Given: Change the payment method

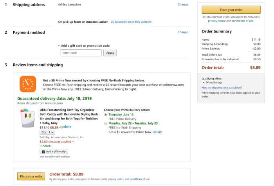Looking at the screenshot, I should [x=183, y=32].
